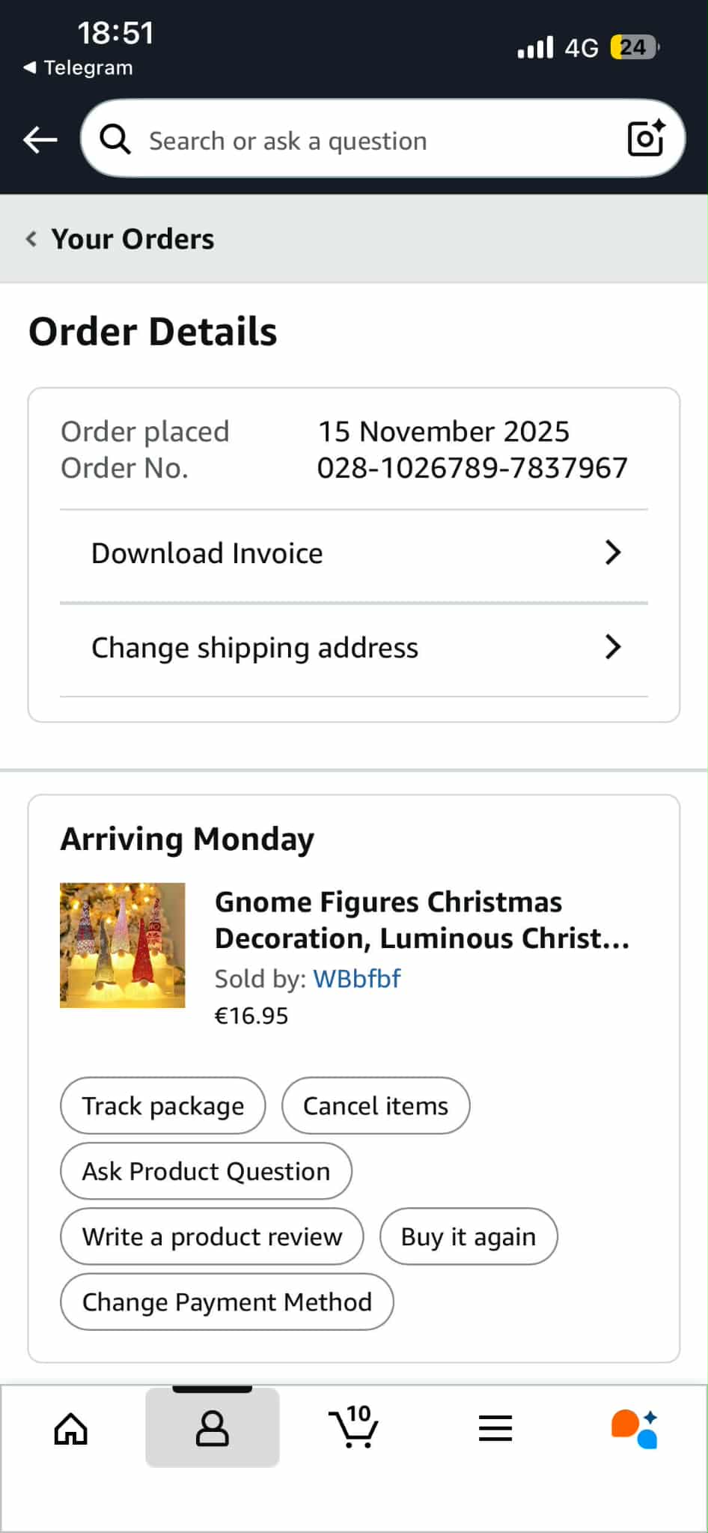The image size is (708, 1533).
Task: Open shopping cart with 10 items
Action: (x=354, y=1427)
